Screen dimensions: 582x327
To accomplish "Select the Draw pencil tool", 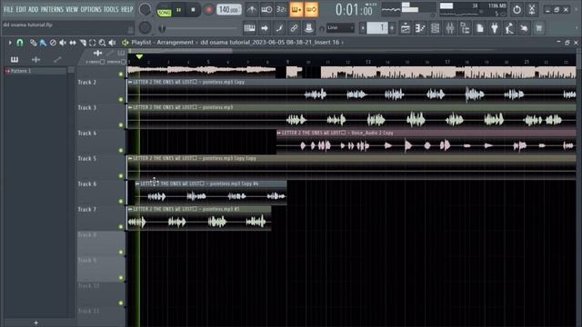I will 33,43.
